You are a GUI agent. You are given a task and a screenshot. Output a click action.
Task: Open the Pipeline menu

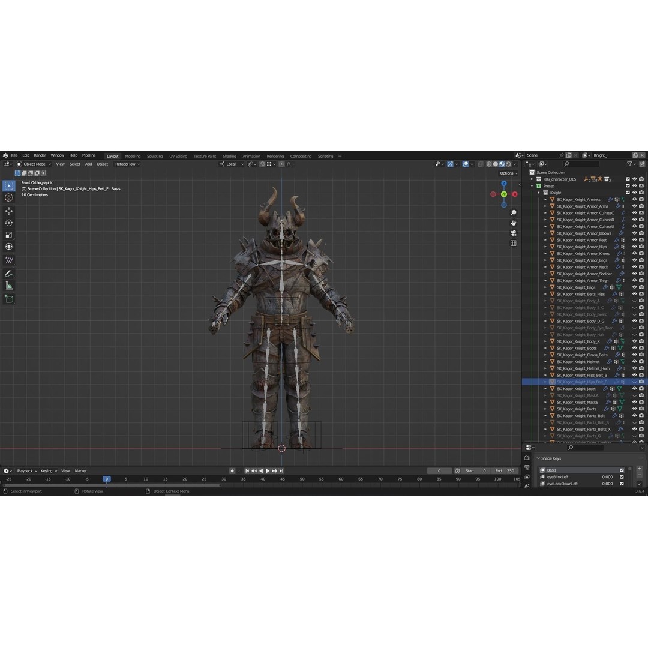click(x=89, y=155)
